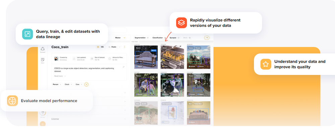
Task: Click the Last updated upload icon
Action: point(74,59)
